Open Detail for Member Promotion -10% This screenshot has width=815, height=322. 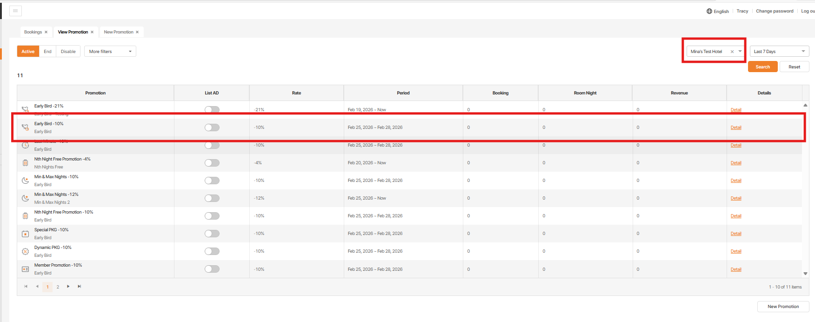coord(736,269)
